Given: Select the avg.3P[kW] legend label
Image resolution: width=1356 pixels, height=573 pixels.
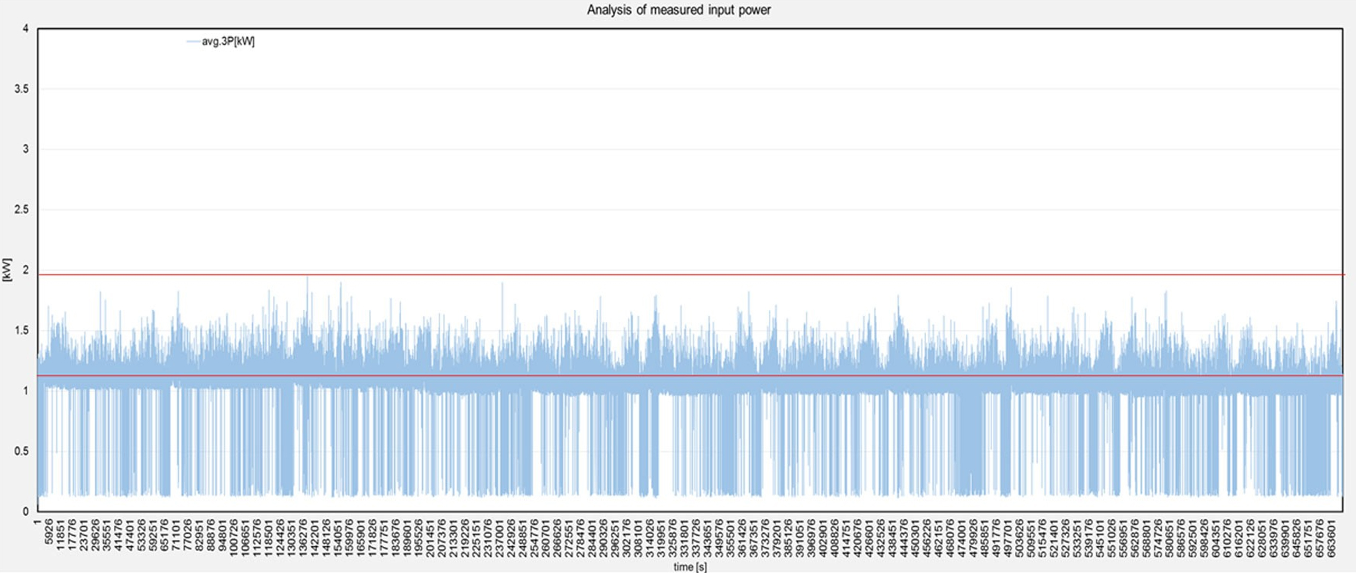Looking at the screenshot, I should point(228,42).
